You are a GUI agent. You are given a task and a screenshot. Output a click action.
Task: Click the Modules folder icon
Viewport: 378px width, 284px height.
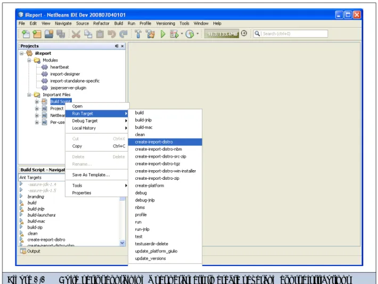click(37, 60)
